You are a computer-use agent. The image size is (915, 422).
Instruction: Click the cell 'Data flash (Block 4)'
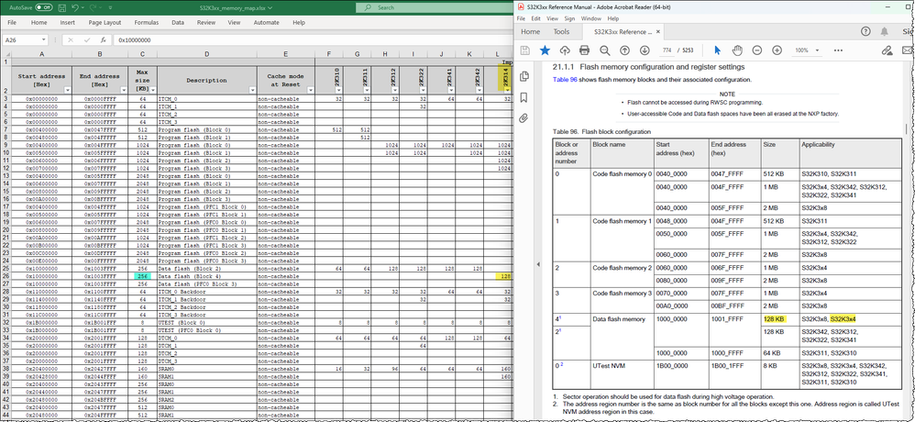[x=207, y=276]
